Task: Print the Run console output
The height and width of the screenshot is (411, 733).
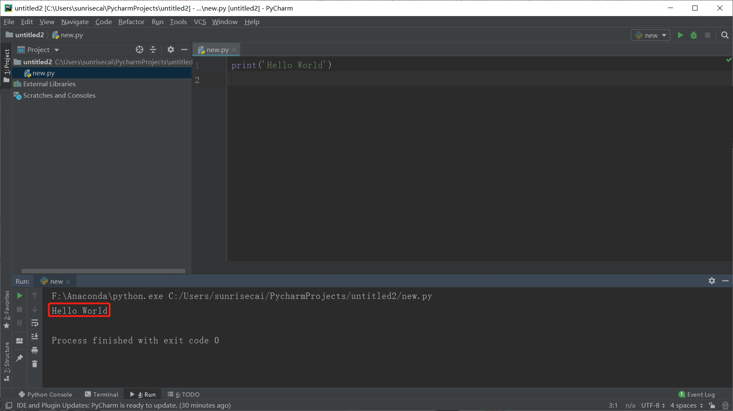Action: click(x=35, y=350)
